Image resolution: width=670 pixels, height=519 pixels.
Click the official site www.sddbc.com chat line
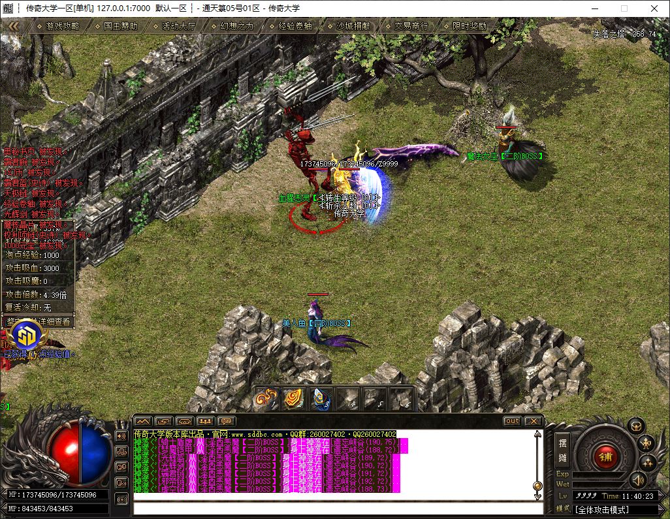(265, 434)
